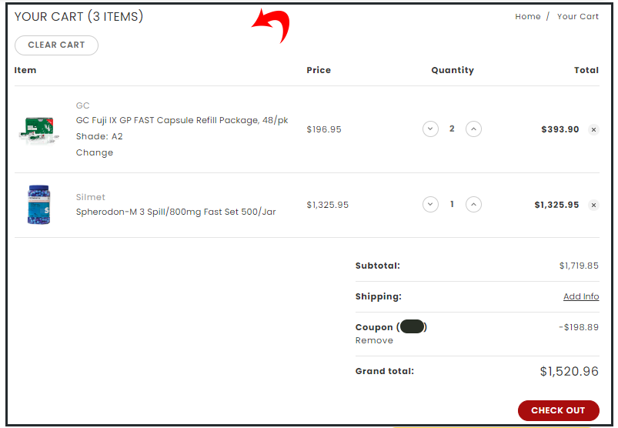Open the Add Info shipping link
This screenshot has width=618, height=428.
(x=581, y=296)
